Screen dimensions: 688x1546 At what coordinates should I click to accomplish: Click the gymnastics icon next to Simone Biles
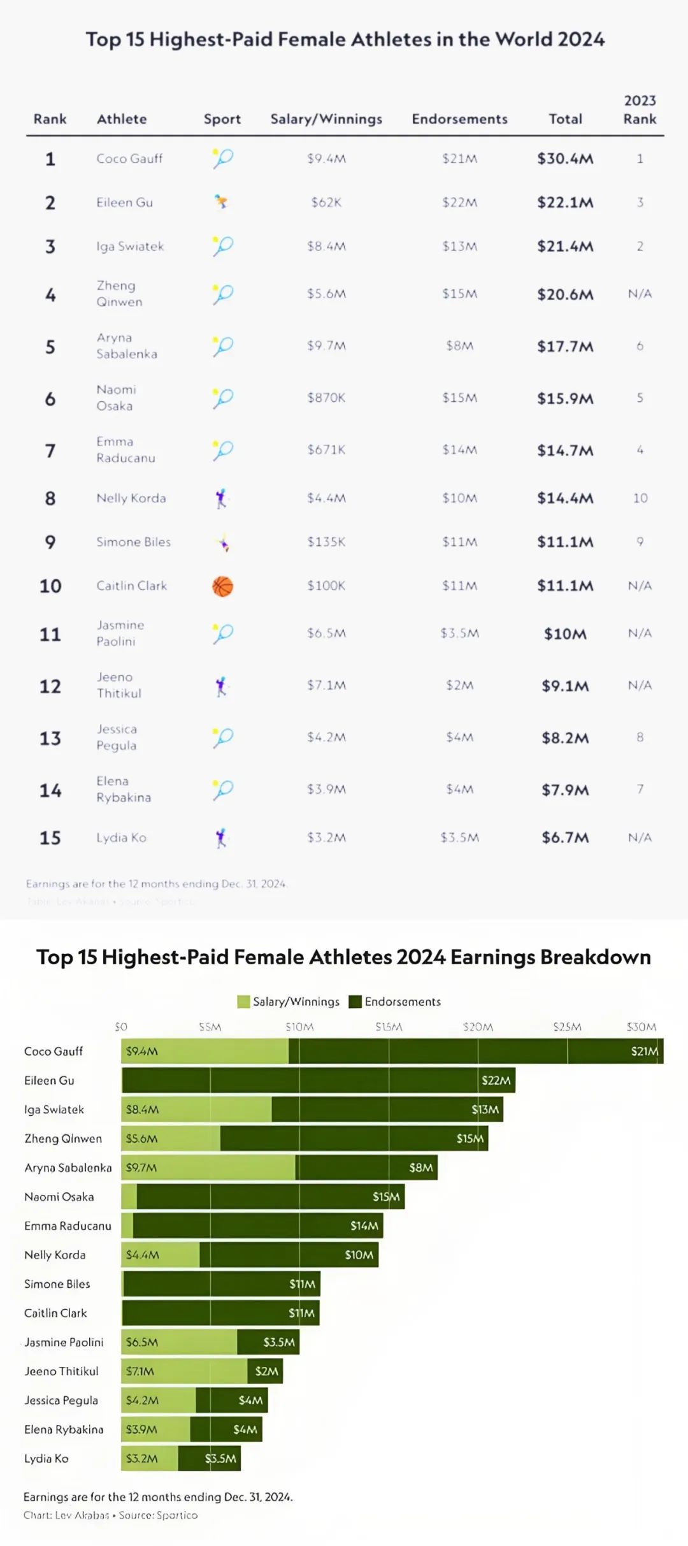click(223, 542)
